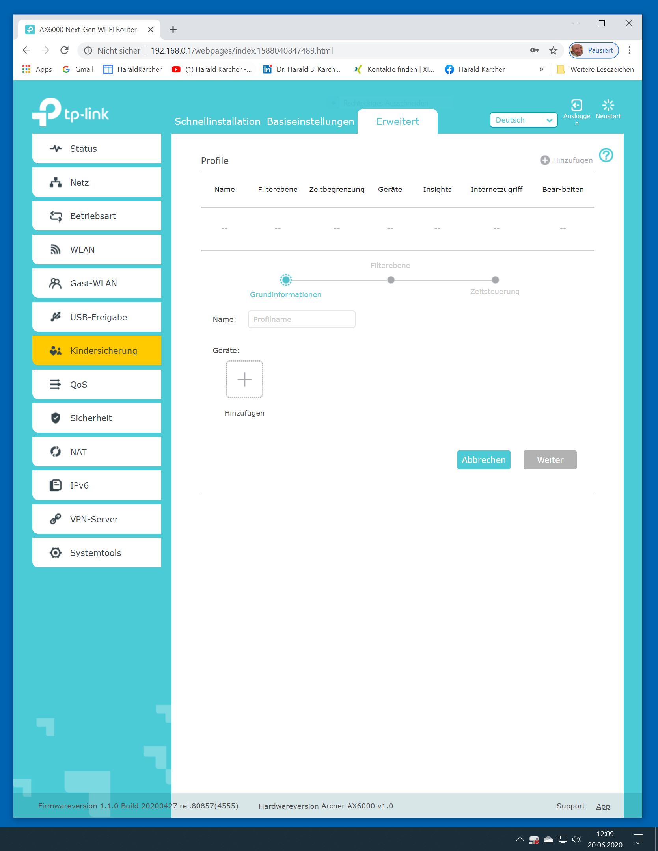Open the saved password key icon
Image resolution: width=658 pixels, height=851 pixels.
pyautogui.click(x=534, y=50)
